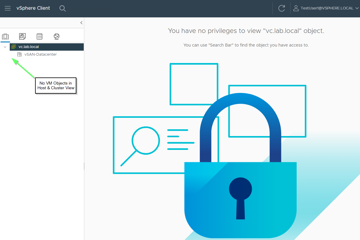Click the sidebar resize handle

pyautogui.click(x=84, y=166)
